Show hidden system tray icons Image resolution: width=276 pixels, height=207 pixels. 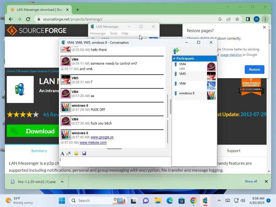(x=219, y=201)
